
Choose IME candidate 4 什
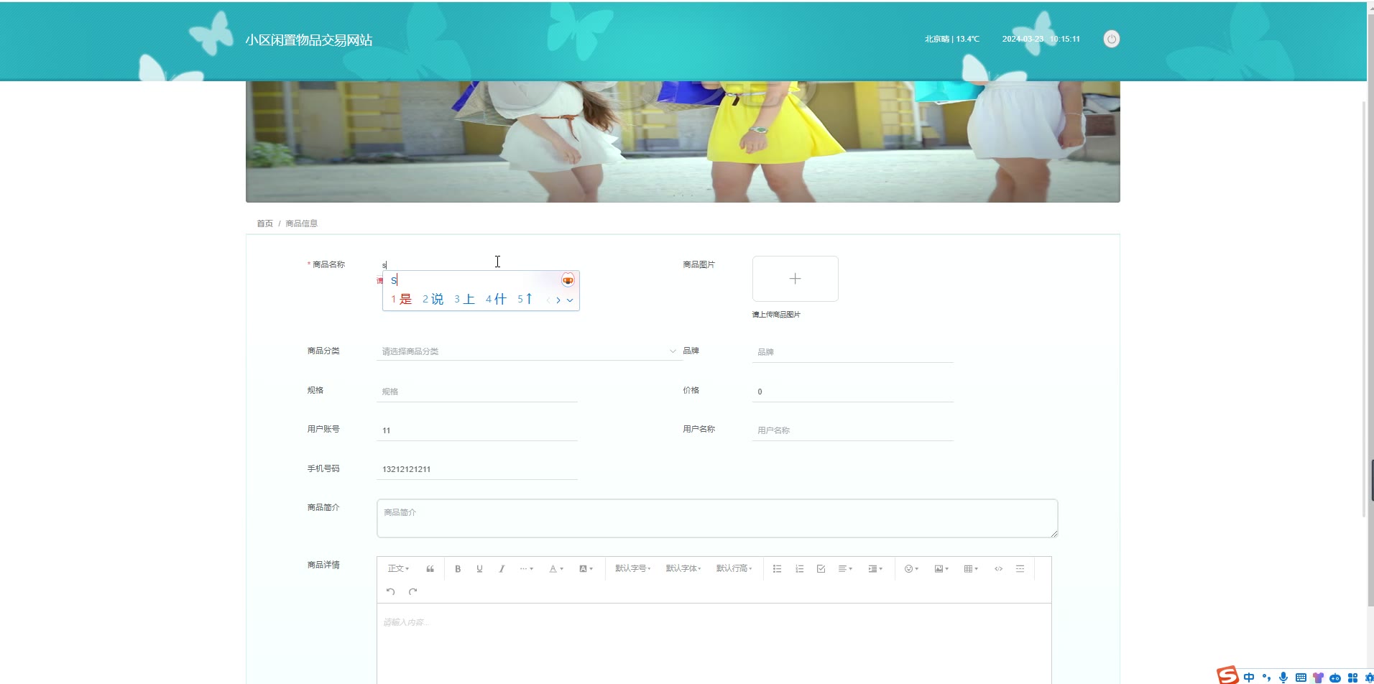[497, 300]
